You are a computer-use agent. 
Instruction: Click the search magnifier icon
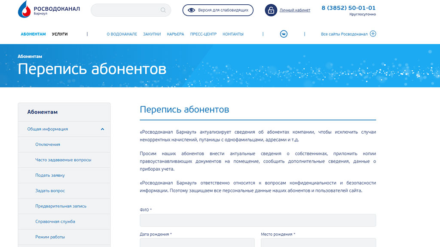click(163, 10)
